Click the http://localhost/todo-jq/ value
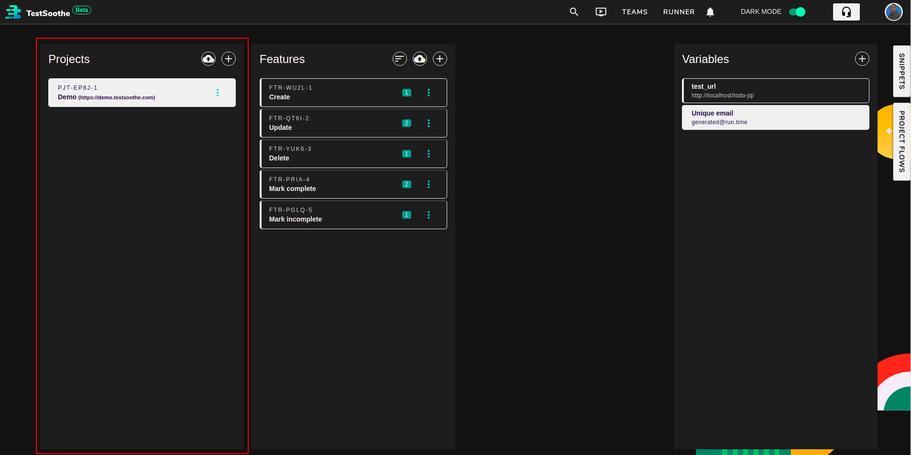 coord(723,95)
